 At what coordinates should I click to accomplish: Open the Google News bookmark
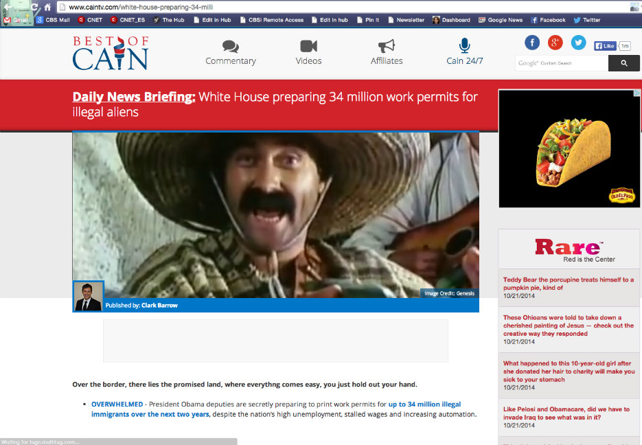click(501, 20)
